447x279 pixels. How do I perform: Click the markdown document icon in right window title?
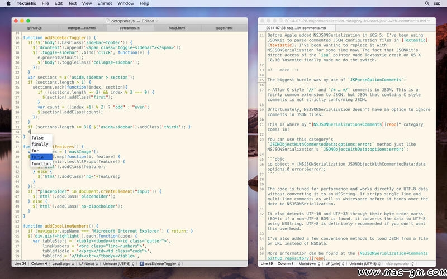tap(282, 21)
